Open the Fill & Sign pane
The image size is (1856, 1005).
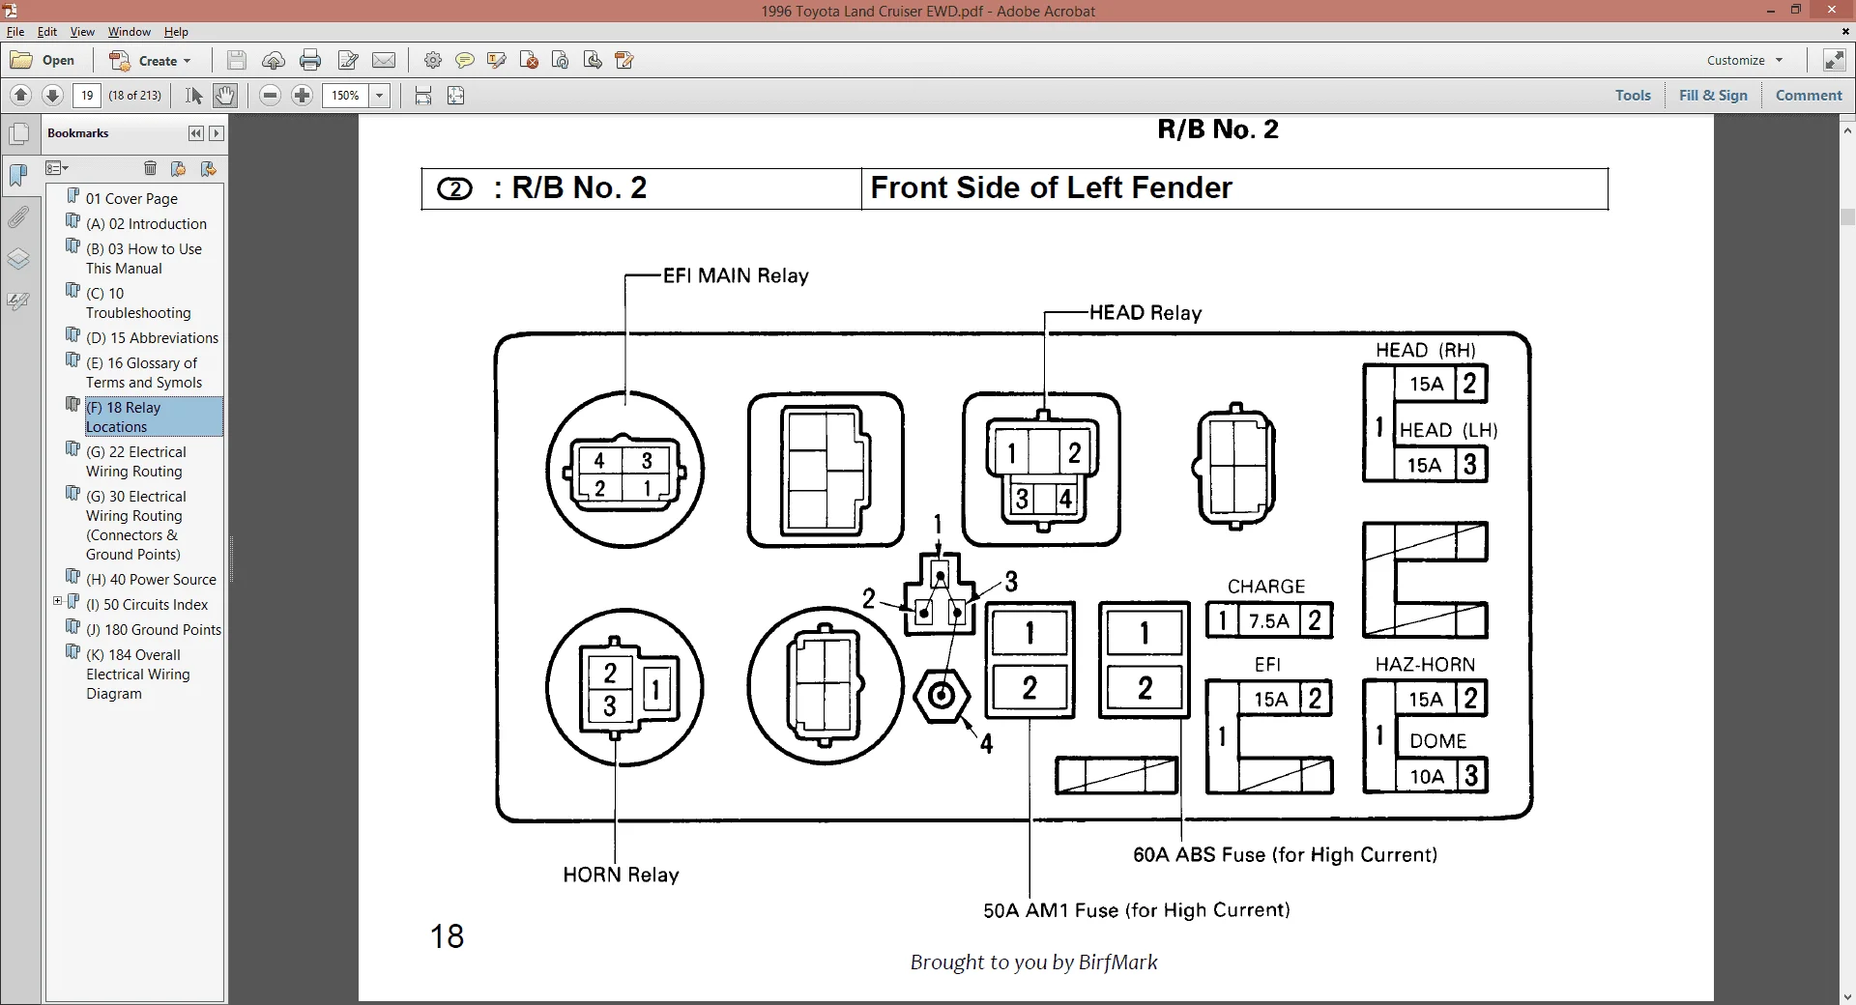pos(1713,95)
